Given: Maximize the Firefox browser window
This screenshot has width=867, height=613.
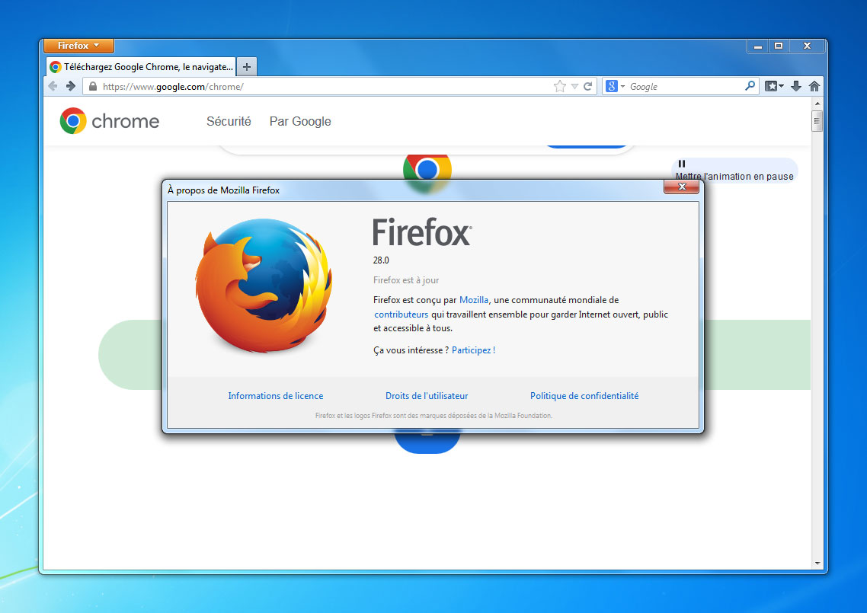Looking at the screenshot, I should [779, 46].
